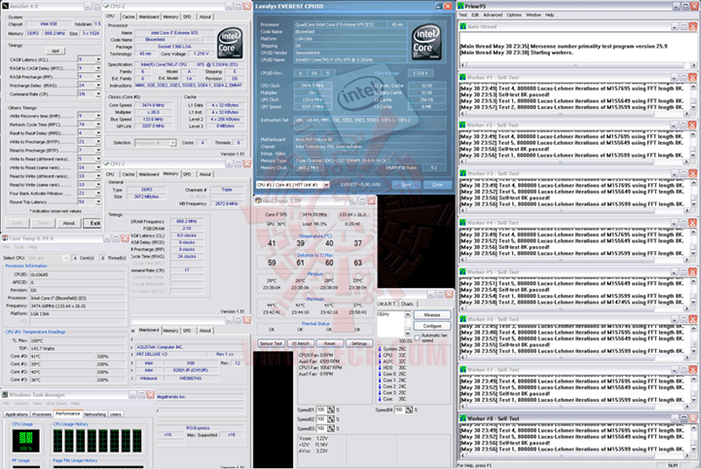Click CPU Usage History graph in Task Manager
The image size is (701, 469).
click(97, 441)
